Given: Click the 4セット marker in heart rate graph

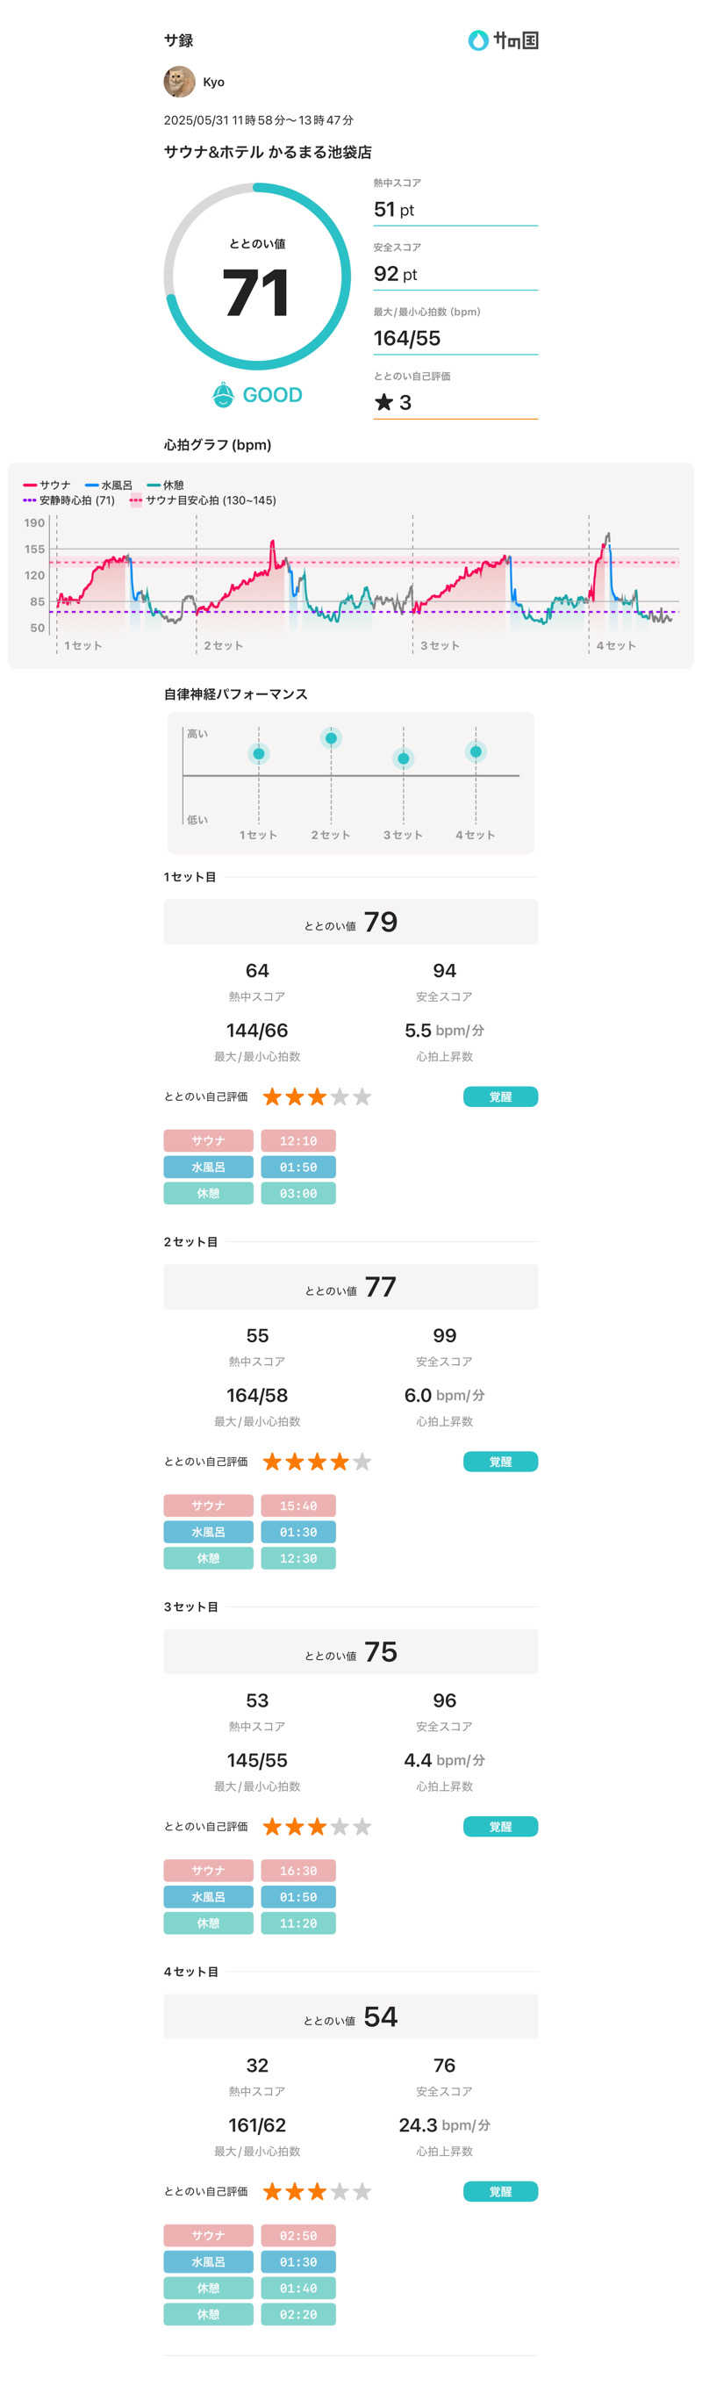Looking at the screenshot, I should pos(615,645).
